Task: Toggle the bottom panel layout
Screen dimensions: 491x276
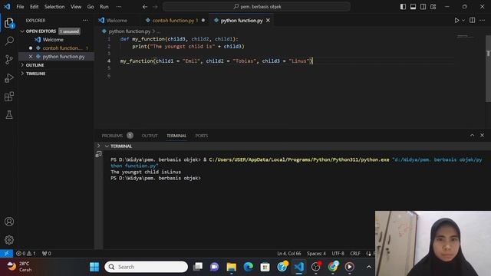Action: pos(413,7)
